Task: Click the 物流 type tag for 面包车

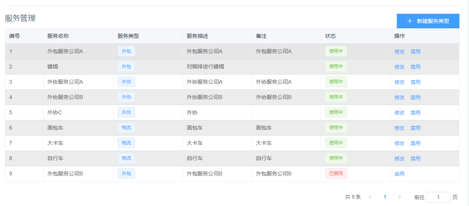Action: click(126, 128)
